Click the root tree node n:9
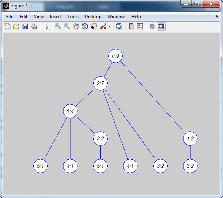223x198 pixels. tap(115, 56)
